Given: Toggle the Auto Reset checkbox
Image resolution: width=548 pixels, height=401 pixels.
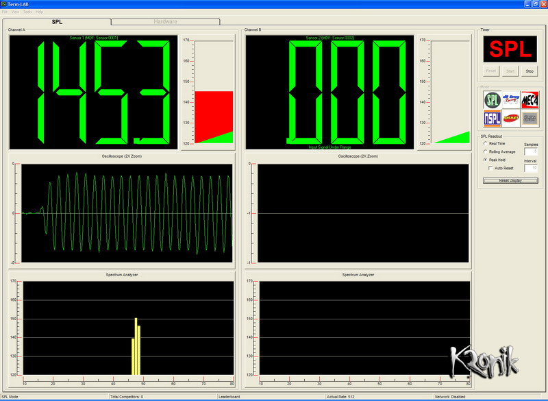Looking at the screenshot, I should [490, 168].
